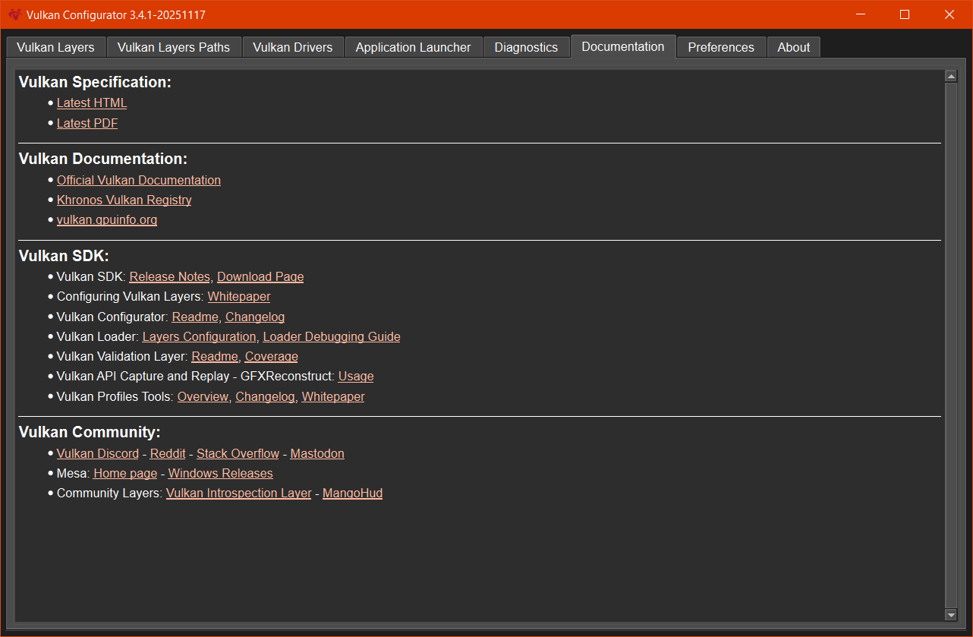The height and width of the screenshot is (637, 973).
Task: Switch to the Vulkan Layers tab
Action: pyautogui.click(x=55, y=47)
